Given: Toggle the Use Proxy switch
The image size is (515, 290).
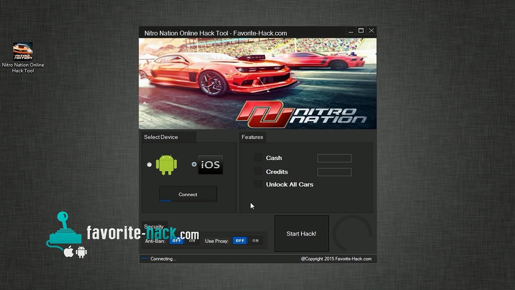Looking at the screenshot, I should (x=247, y=240).
